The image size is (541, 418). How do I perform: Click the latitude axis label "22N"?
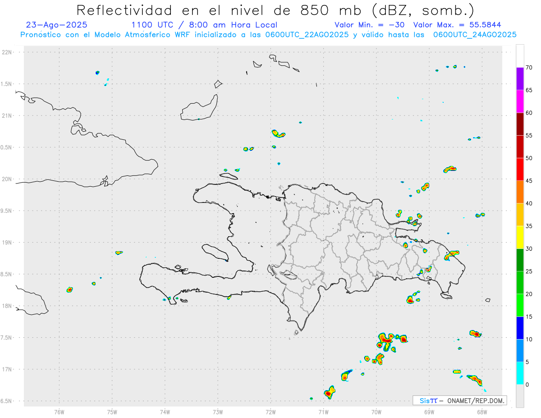[8, 52]
